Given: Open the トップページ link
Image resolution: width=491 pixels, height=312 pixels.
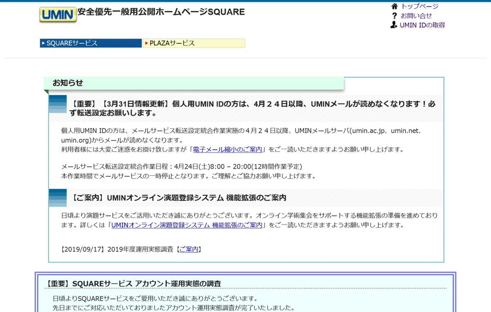Looking at the screenshot, I should click(419, 6).
